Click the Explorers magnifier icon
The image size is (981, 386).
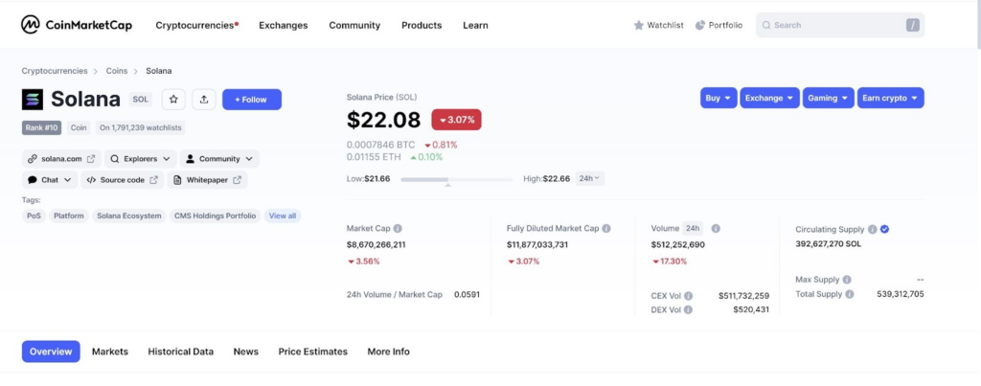pyautogui.click(x=115, y=159)
